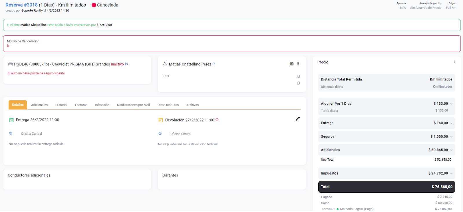
Task: Expand the Seguros price breakdown
Action: point(451,137)
